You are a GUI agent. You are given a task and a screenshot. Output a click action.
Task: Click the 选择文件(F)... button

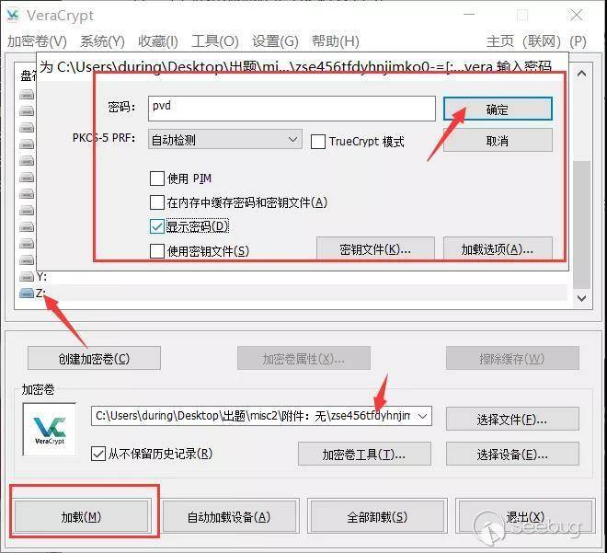pos(512,419)
